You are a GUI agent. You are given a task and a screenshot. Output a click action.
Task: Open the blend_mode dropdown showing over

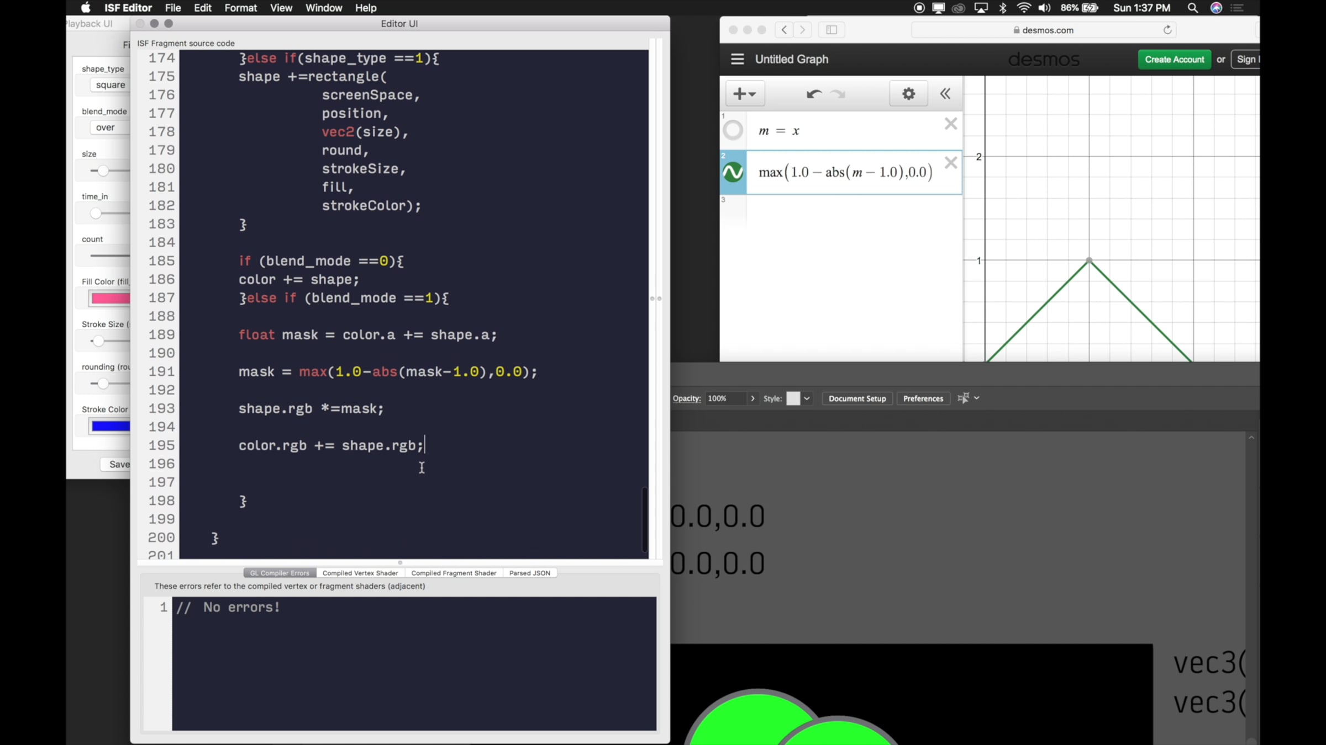(109, 127)
